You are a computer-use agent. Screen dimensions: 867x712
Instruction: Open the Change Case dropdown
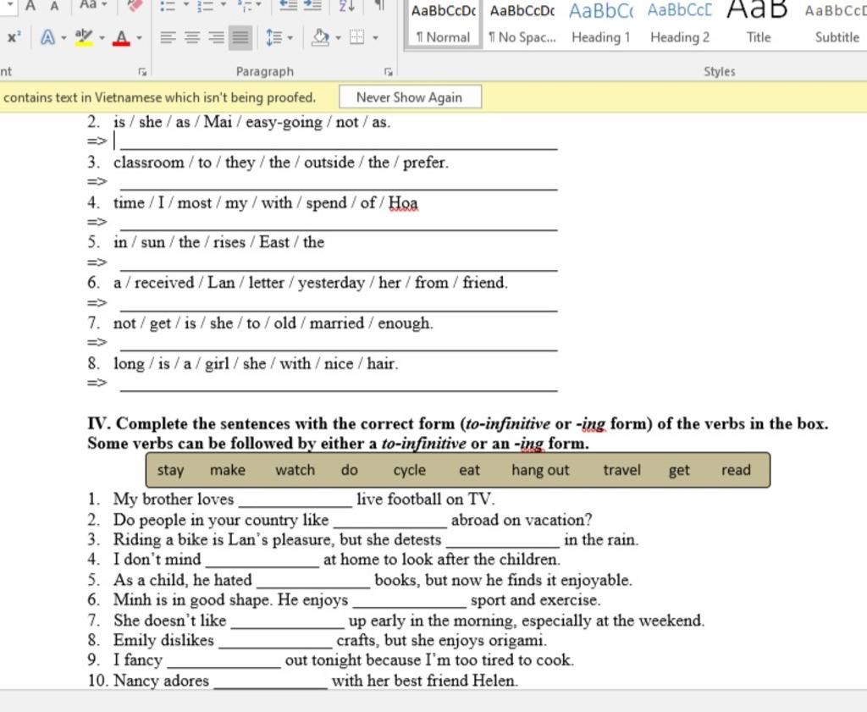[93, 5]
